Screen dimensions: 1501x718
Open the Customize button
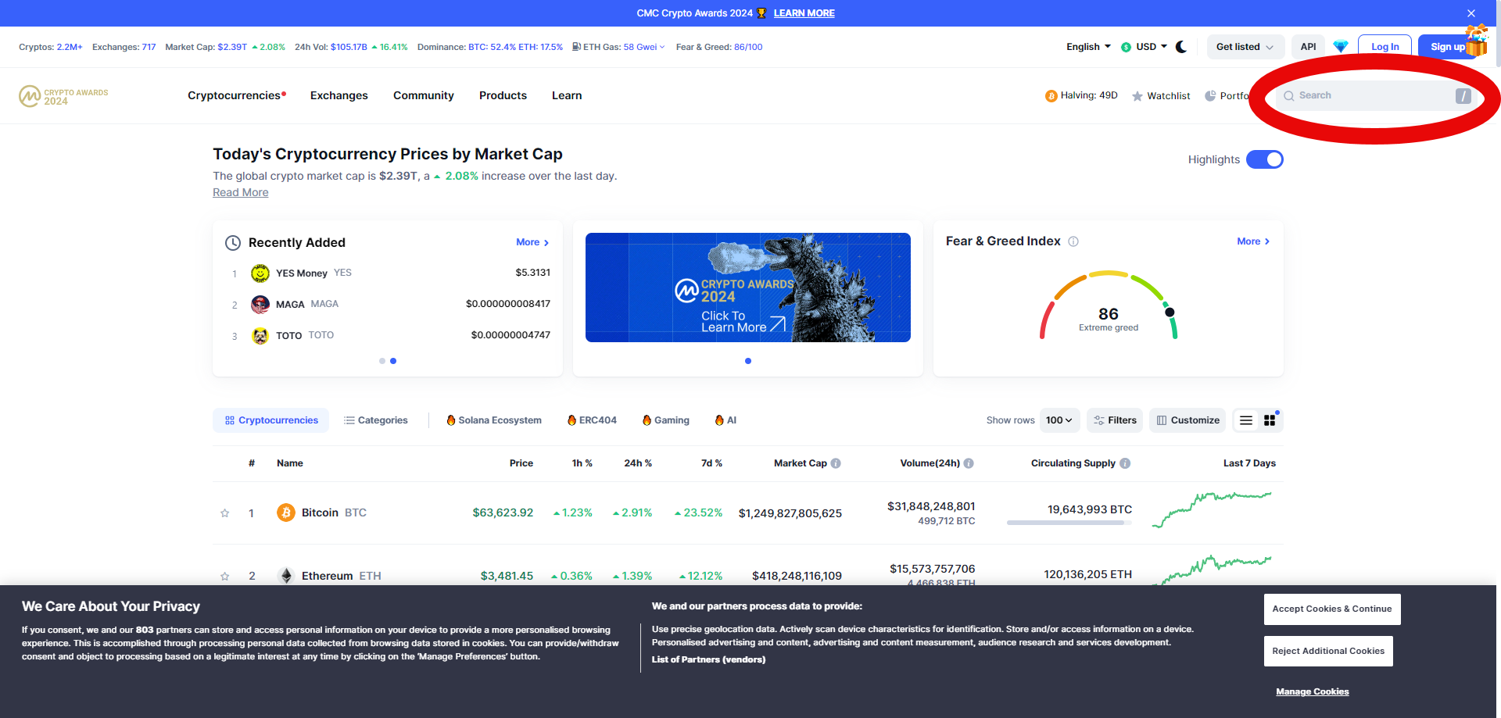click(x=1188, y=420)
